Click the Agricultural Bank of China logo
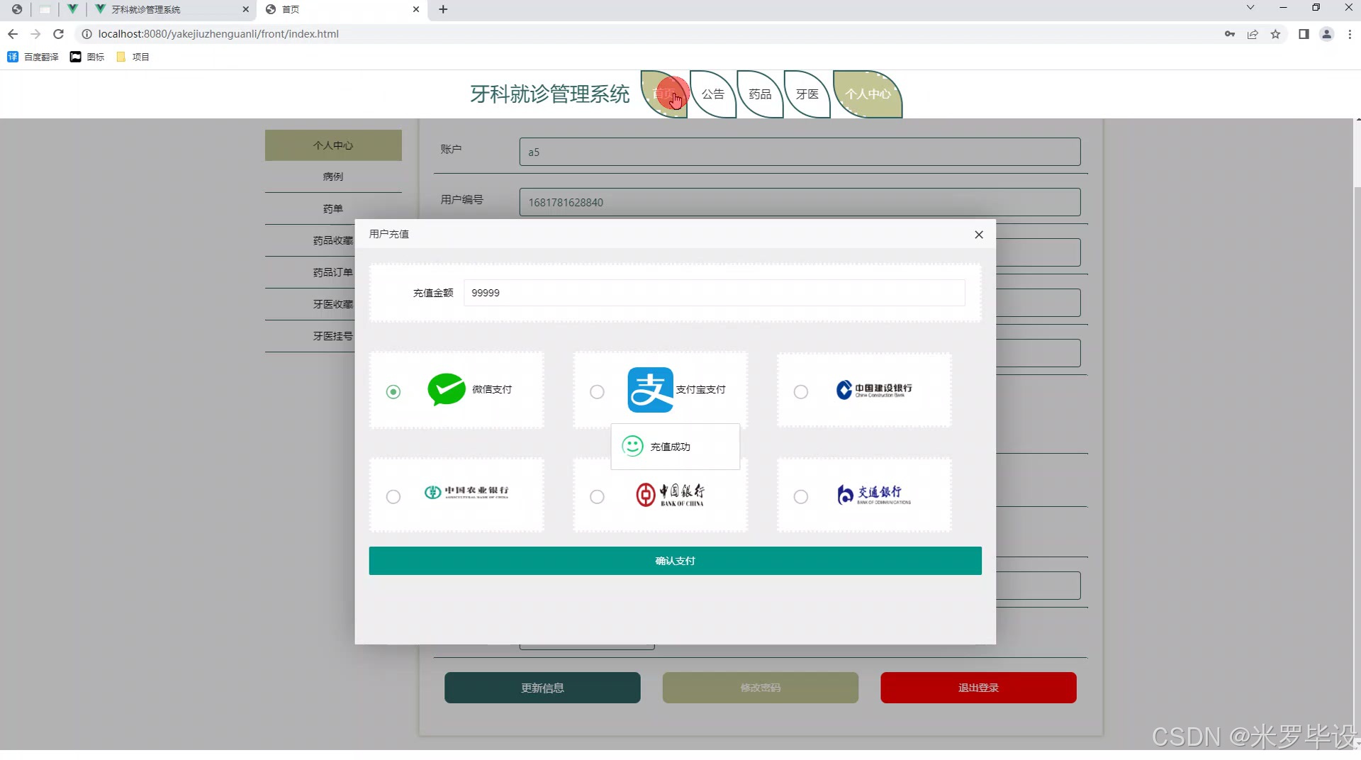Screen dimensions: 1361x760 coord(466,492)
